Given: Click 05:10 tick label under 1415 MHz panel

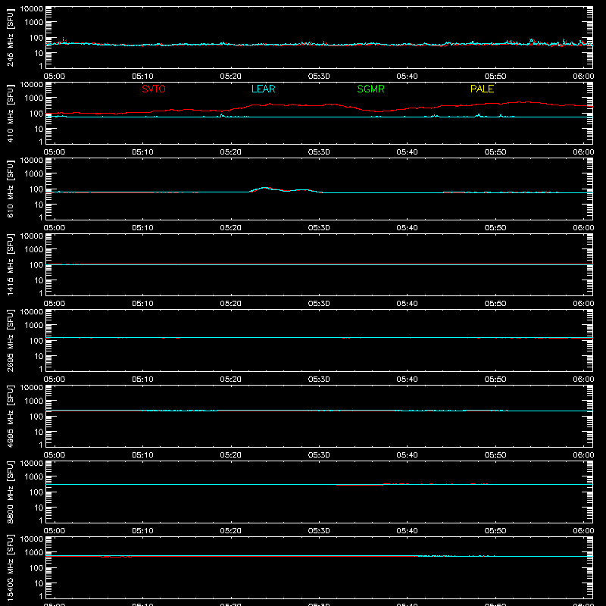Looking at the screenshot, I should [142, 304].
